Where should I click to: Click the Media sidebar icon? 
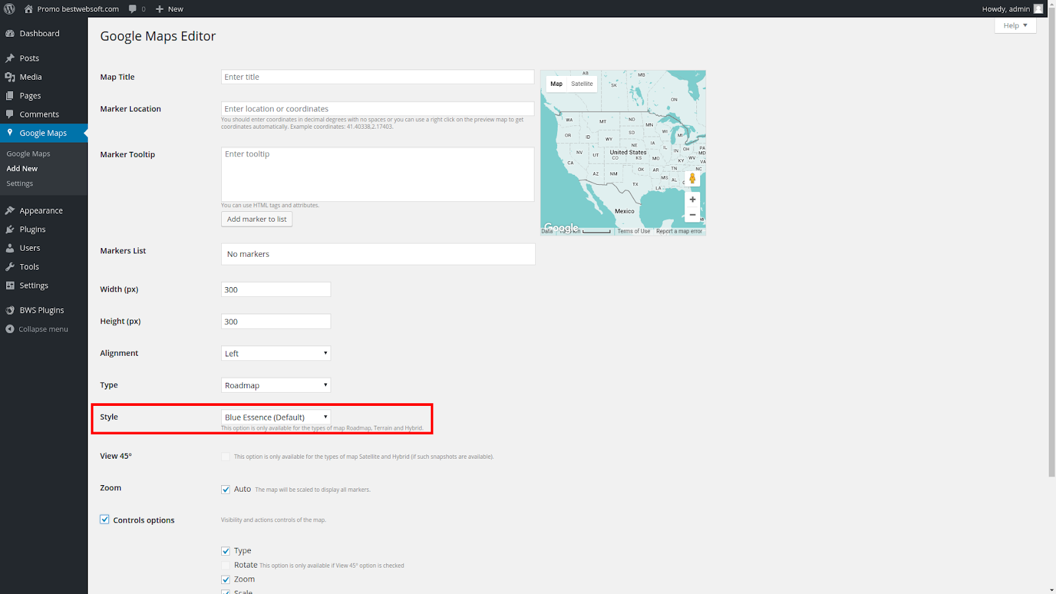10,77
